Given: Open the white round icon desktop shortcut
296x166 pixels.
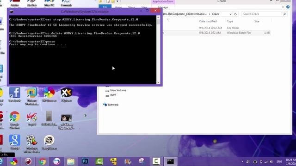Looking at the screenshot, I should click(x=49, y=142).
